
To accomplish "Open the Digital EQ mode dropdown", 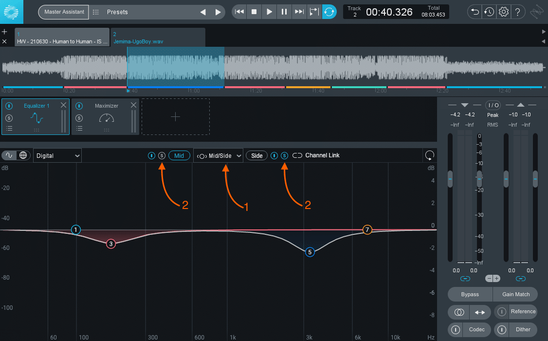I will pyautogui.click(x=57, y=155).
